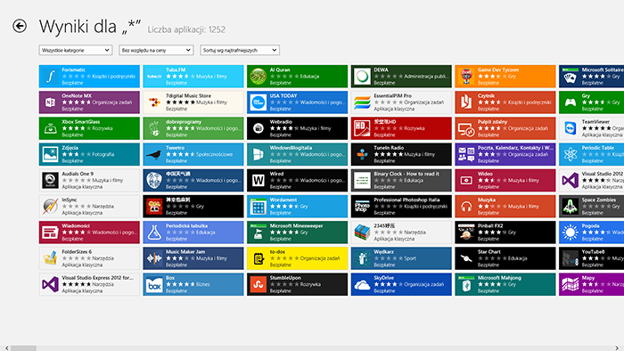Click the Audials One 9 icon
624x351 pixels.
(50, 181)
